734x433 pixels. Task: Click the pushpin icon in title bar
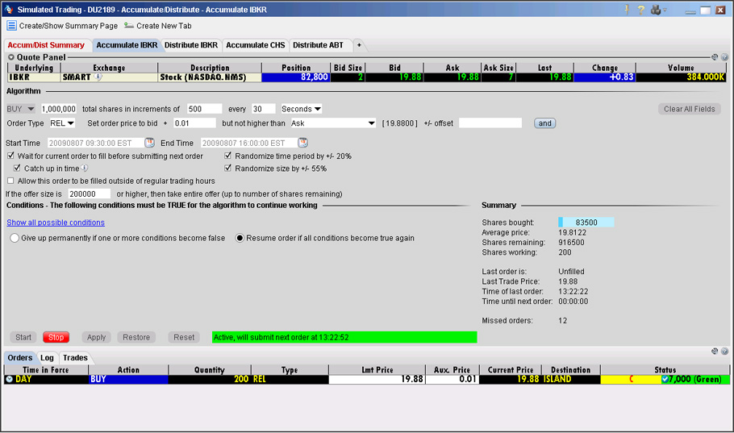pos(627,10)
